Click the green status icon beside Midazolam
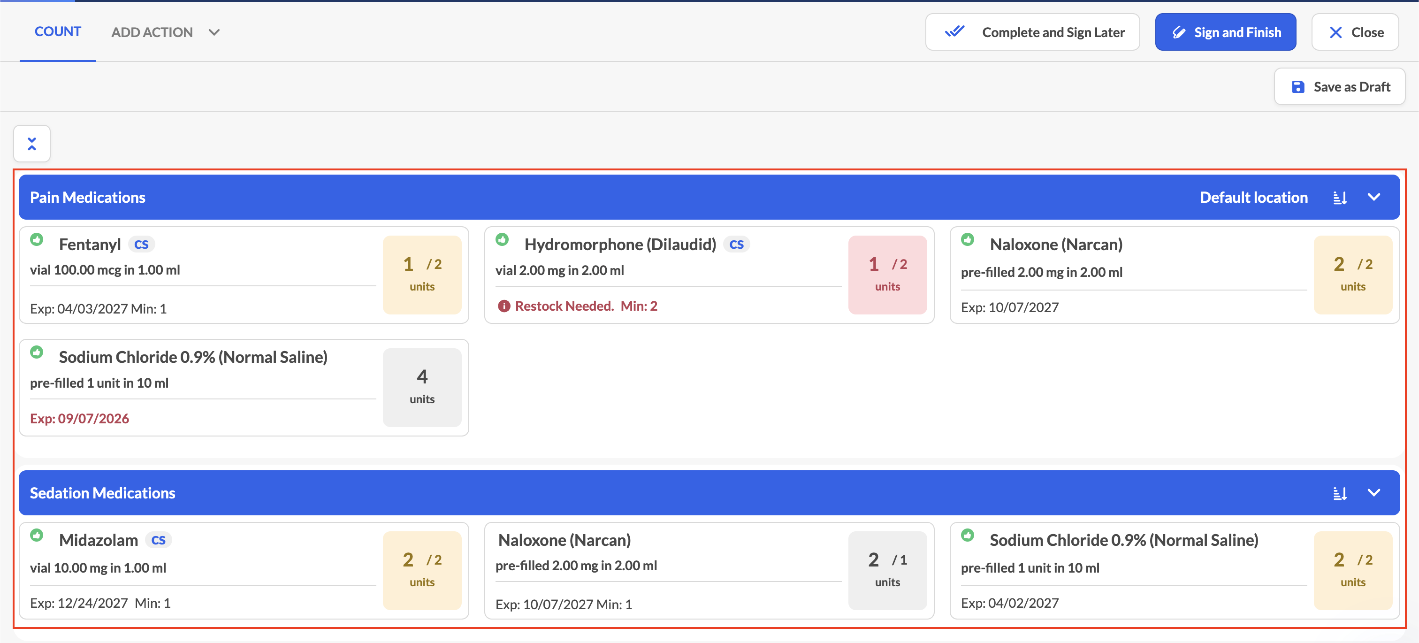This screenshot has width=1419, height=643. (x=37, y=535)
